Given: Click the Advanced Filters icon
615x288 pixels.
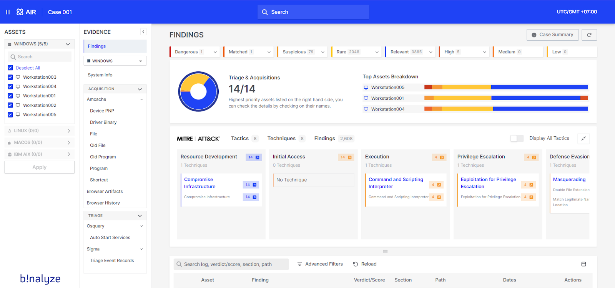Looking at the screenshot, I should (299, 264).
